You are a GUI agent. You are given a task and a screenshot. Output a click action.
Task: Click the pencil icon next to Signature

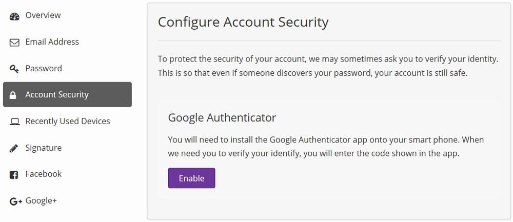(x=14, y=149)
